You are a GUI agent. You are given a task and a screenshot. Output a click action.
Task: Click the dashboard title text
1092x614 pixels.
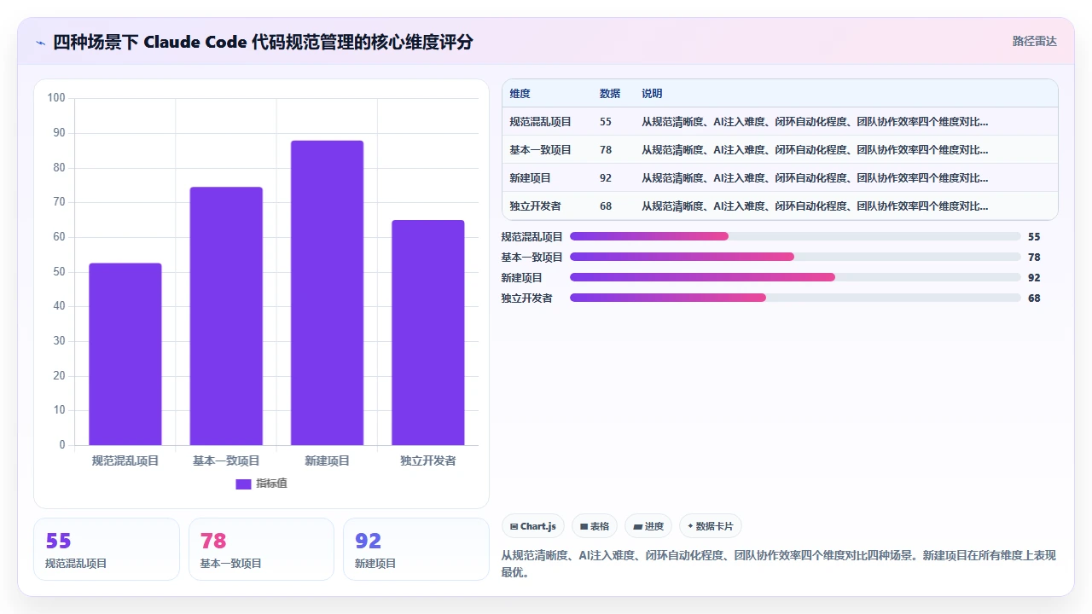pos(263,42)
